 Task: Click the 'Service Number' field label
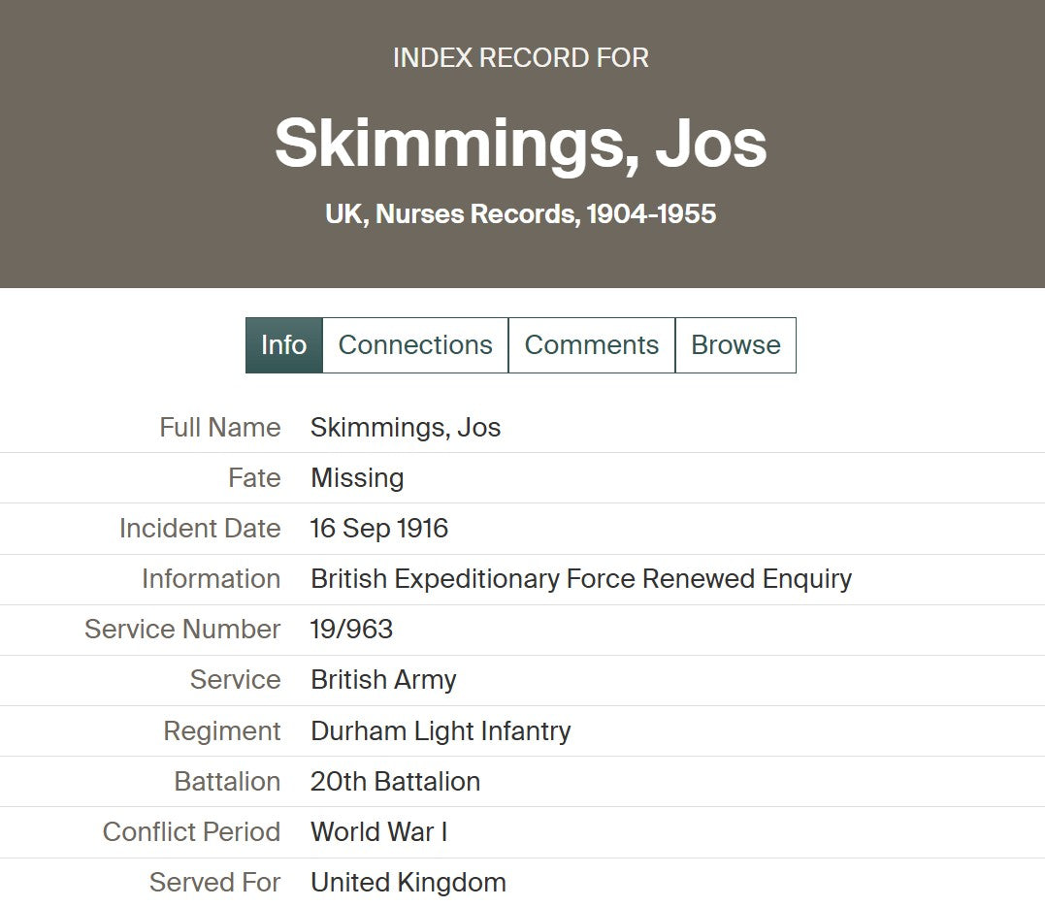point(182,630)
